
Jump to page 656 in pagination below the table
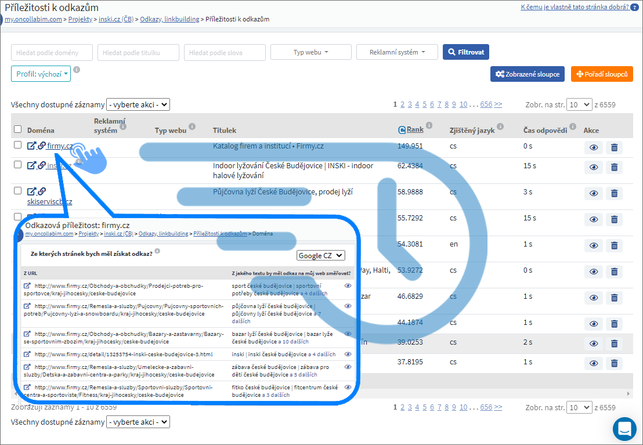pos(486,407)
